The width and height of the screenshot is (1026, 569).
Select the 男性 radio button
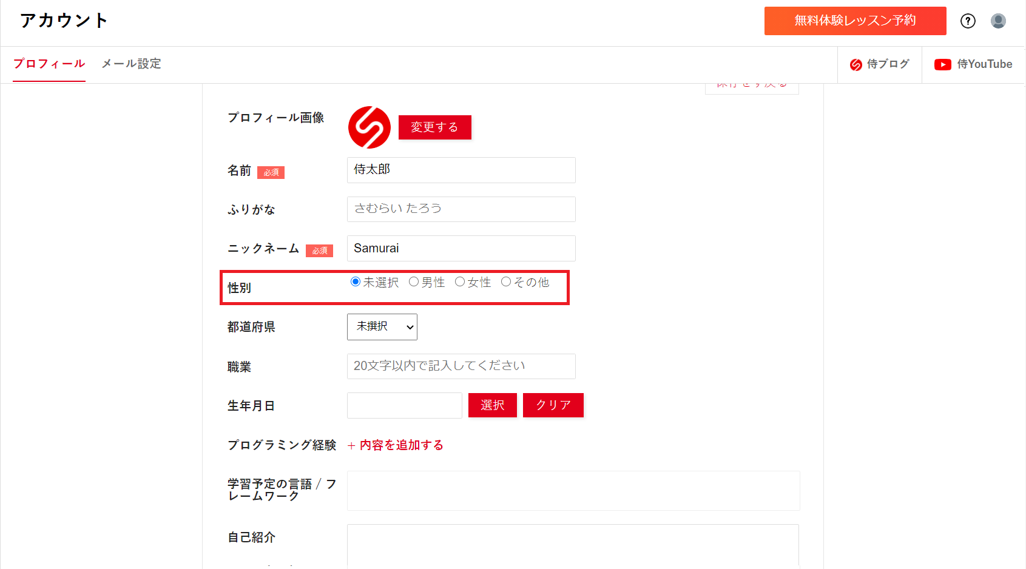click(414, 281)
